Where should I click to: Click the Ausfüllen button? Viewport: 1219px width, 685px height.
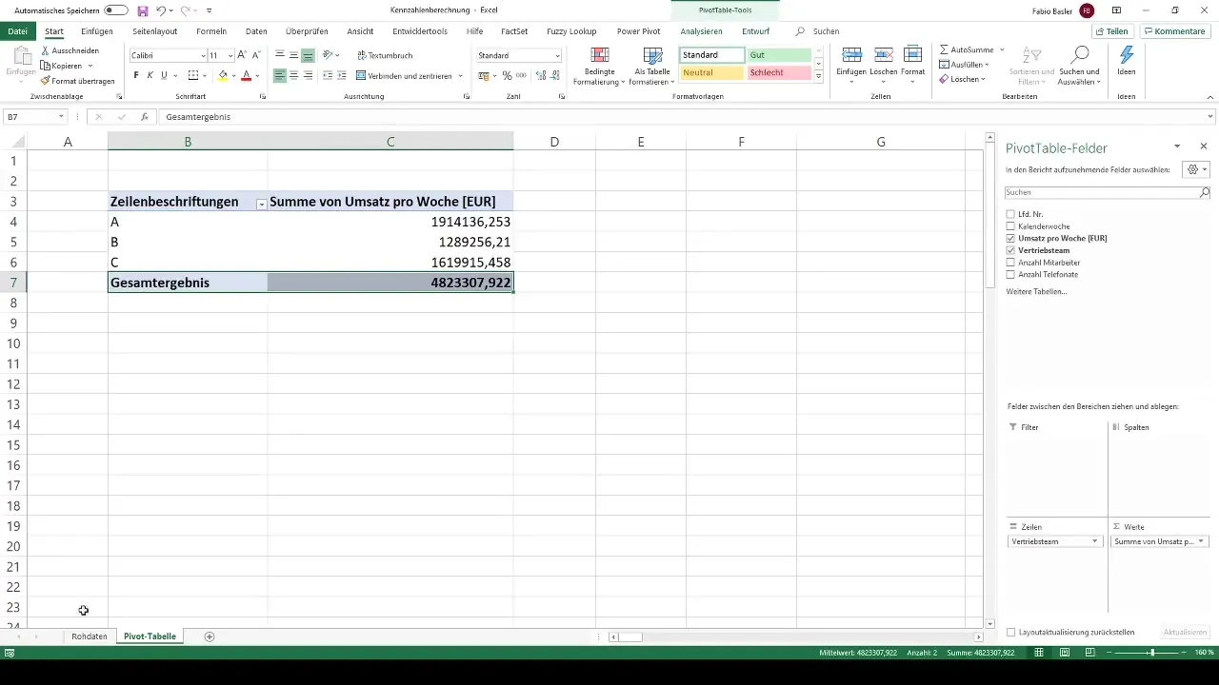click(x=965, y=65)
